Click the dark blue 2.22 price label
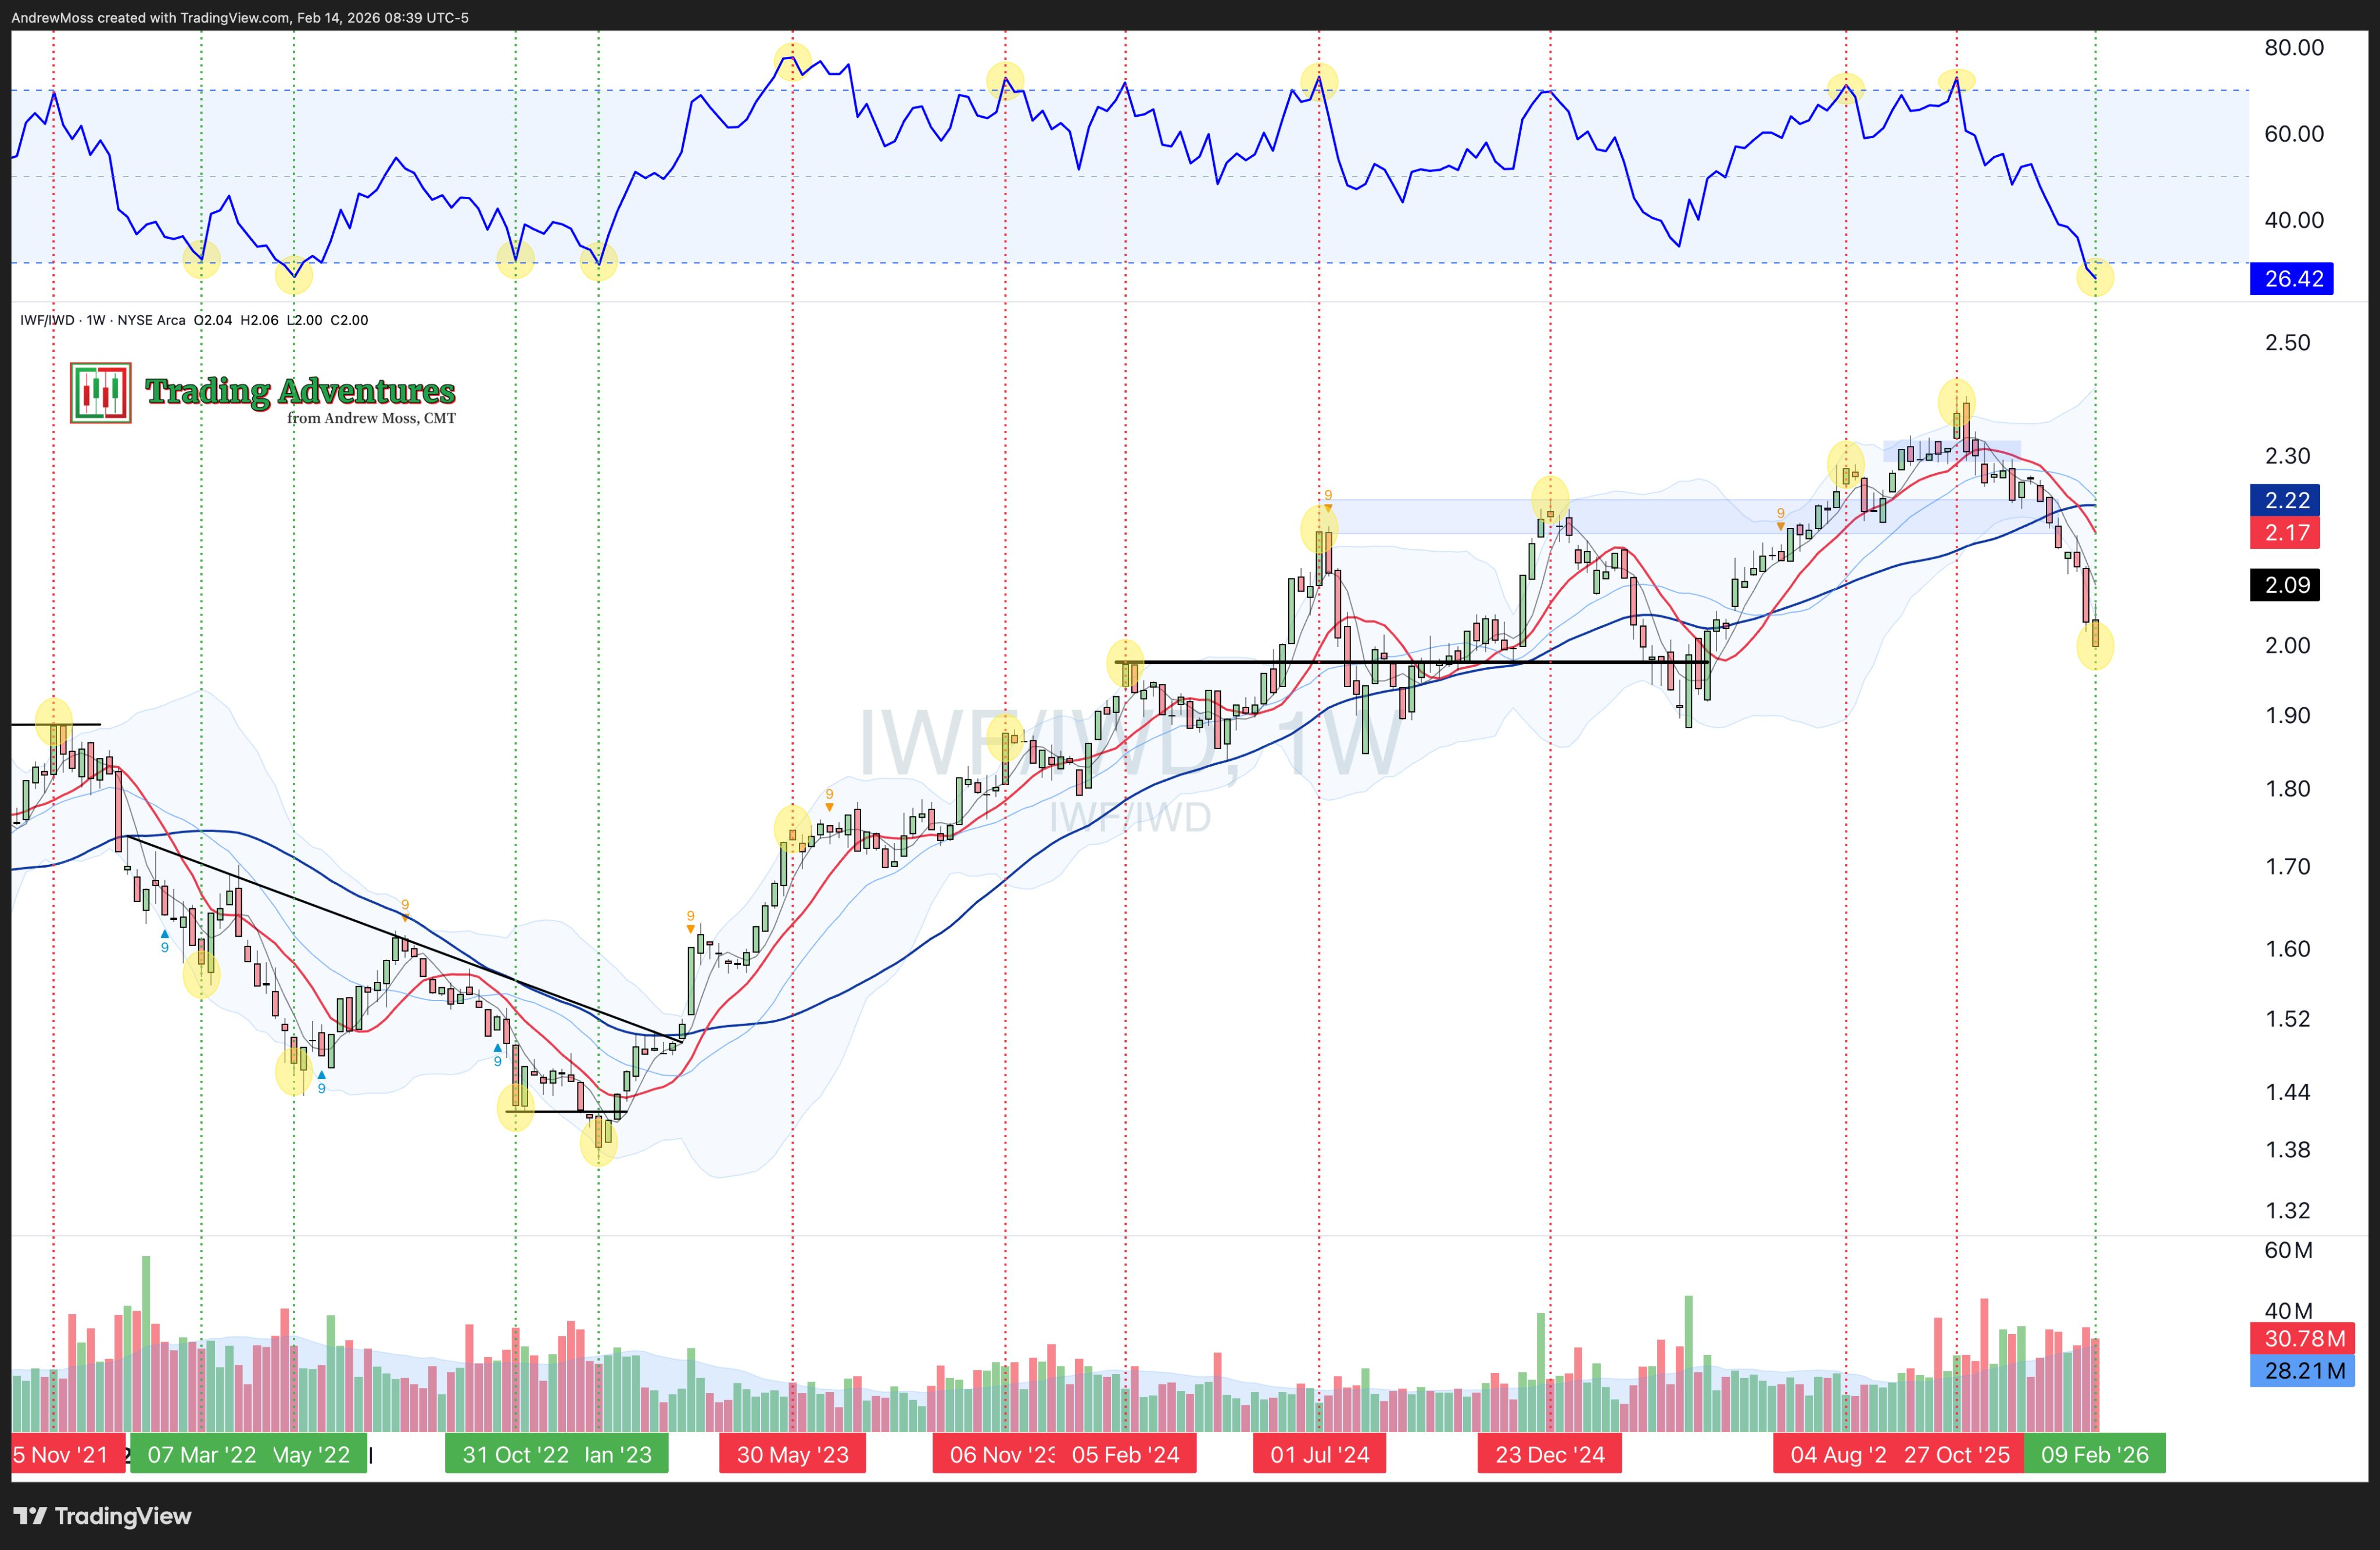This screenshot has width=2380, height=1550. click(x=2286, y=501)
